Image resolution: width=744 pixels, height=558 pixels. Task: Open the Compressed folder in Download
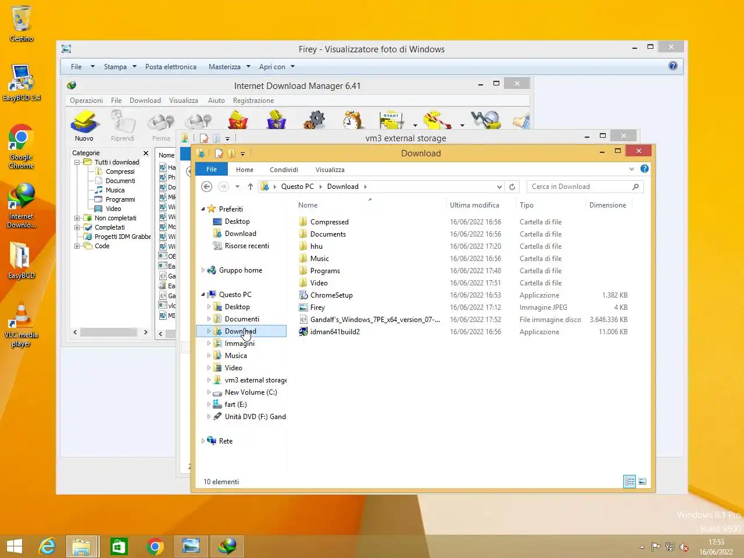(329, 222)
